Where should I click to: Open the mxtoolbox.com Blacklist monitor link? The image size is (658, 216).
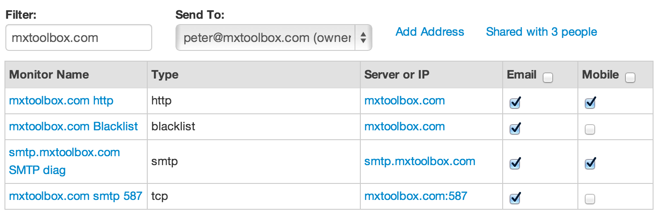(x=73, y=126)
